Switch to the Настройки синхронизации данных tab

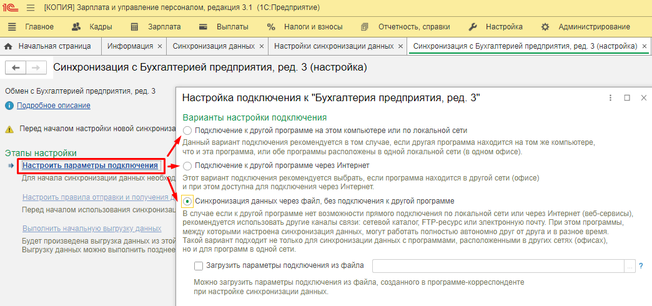(x=334, y=46)
